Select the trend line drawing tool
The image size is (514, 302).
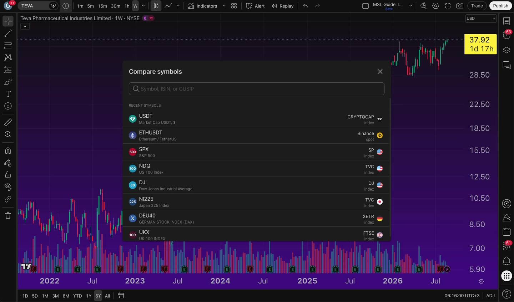coord(8,34)
